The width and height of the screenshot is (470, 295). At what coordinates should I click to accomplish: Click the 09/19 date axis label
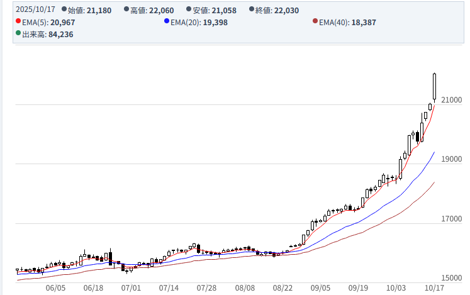click(358, 288)
